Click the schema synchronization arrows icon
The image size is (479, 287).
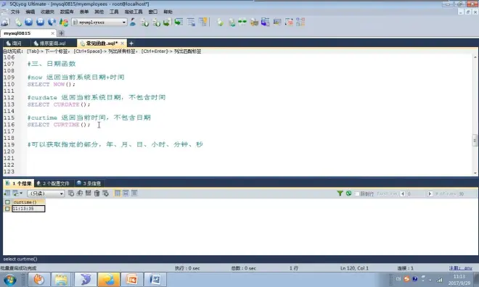click(x=242, y=22)
